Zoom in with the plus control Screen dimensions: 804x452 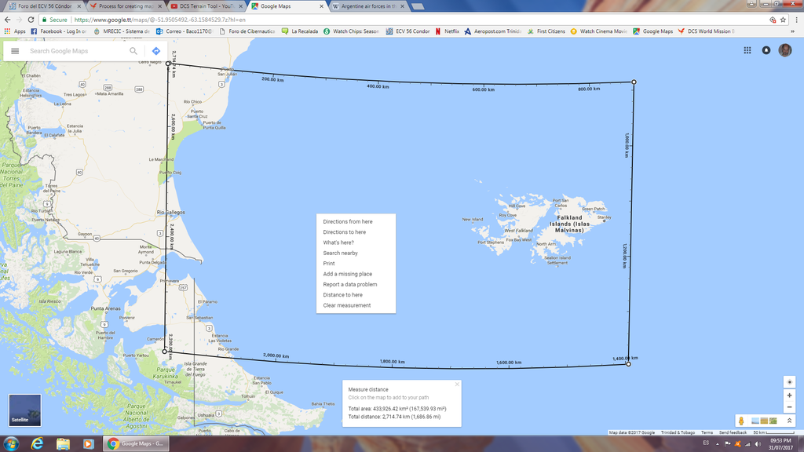789,395
